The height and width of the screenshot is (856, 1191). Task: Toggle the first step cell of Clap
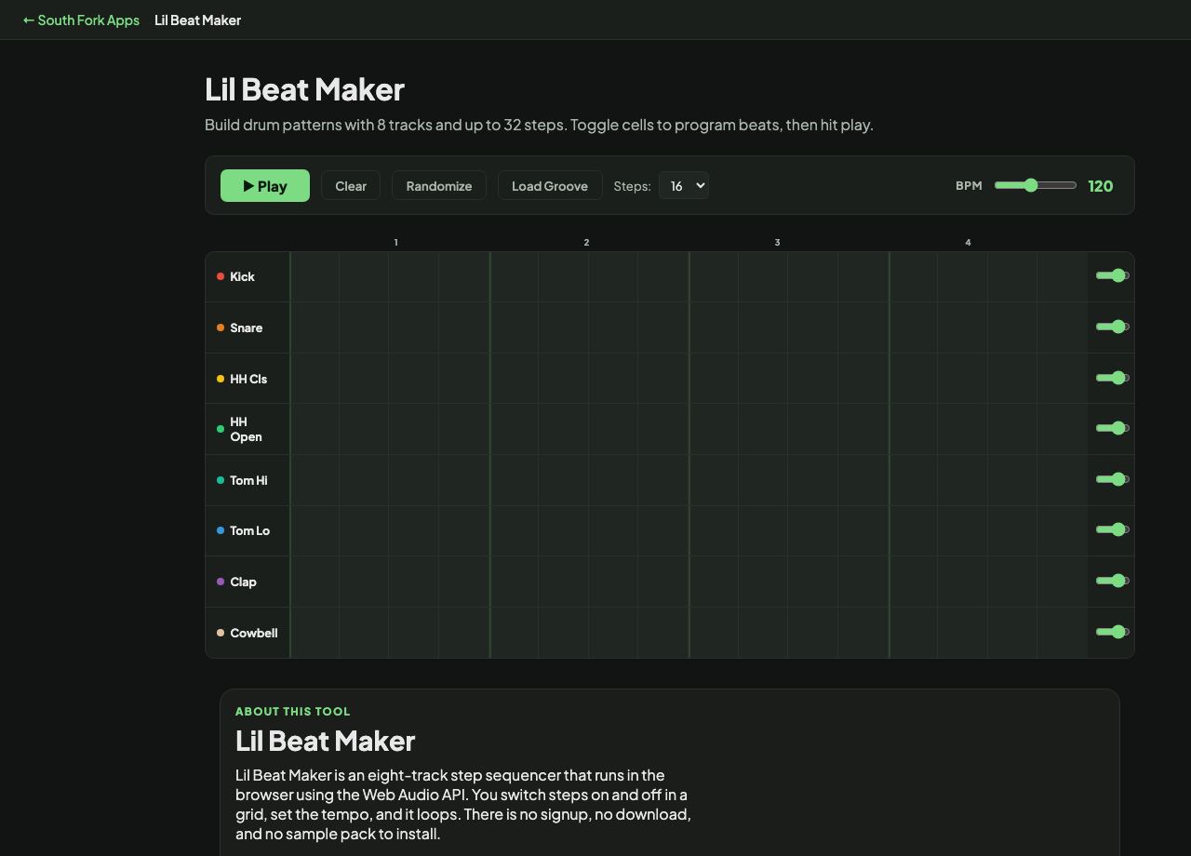tap(314, 582)
